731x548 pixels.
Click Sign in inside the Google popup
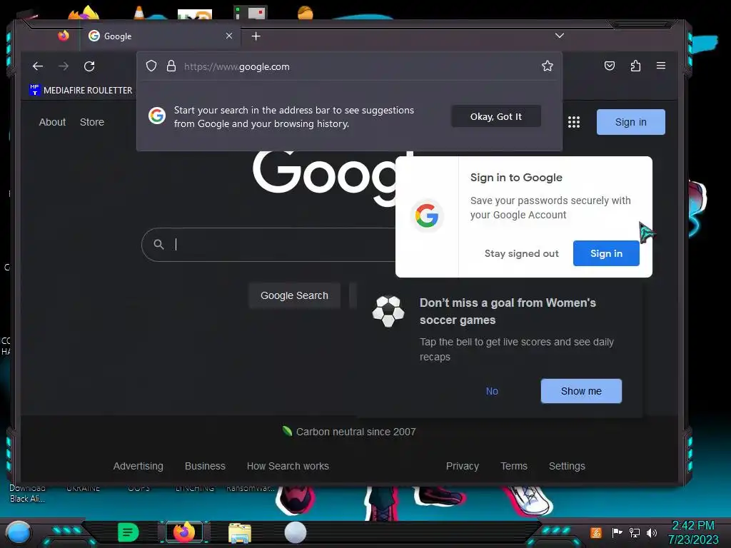[606, 253]
